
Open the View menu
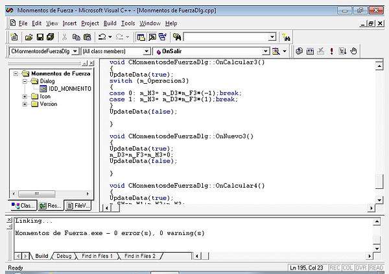pyautogui.click(x=52, y=23)
